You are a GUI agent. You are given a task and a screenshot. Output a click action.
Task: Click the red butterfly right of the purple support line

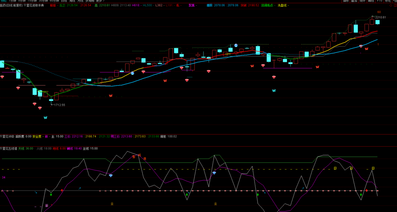317,67
